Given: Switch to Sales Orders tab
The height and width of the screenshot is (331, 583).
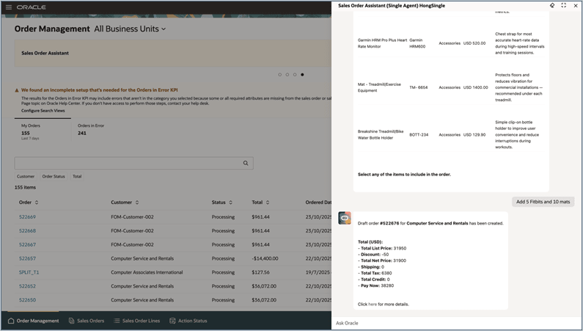Looking at the screenshot, I should (x=87, y=321).
